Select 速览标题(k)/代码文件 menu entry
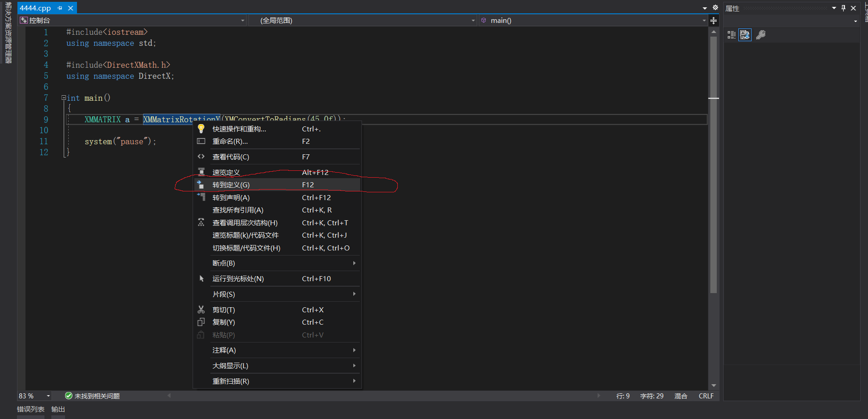The height and width of the screenshot is (419, 868). pyautogui.click(x=277, y=235)
